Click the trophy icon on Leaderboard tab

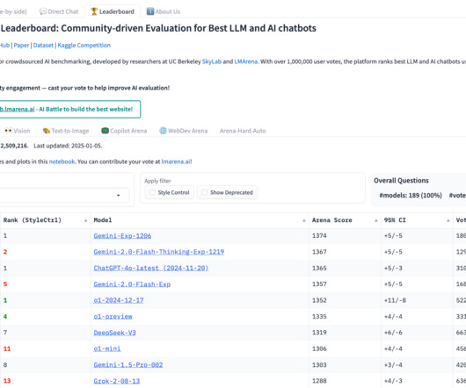pyautogui.click(x=94, y=11)
